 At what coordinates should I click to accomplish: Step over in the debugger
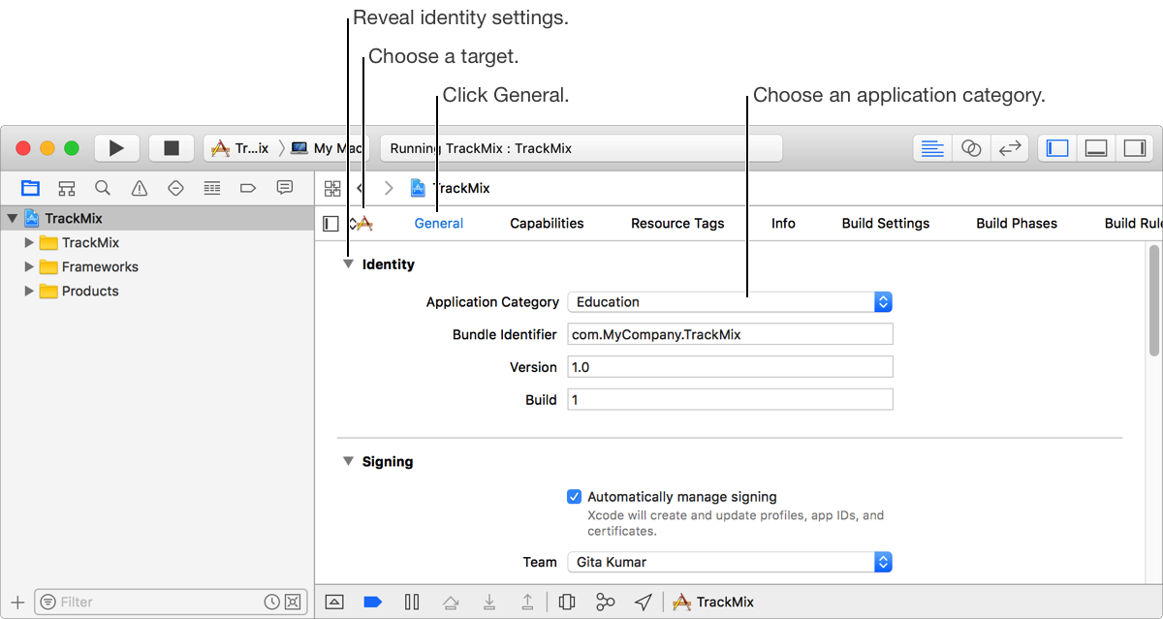[x=451, y=603]
